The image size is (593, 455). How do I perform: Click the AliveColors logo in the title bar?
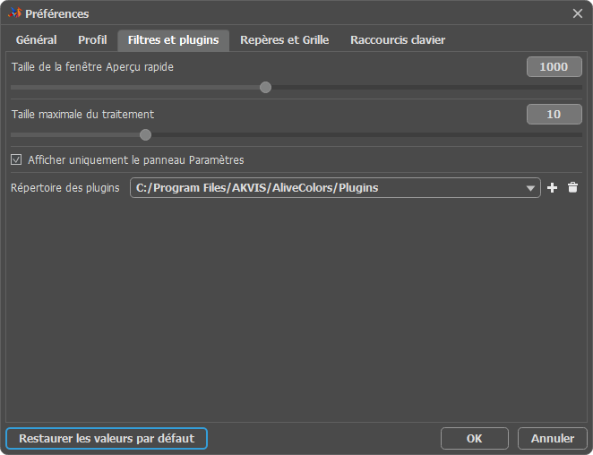point(14,13)
